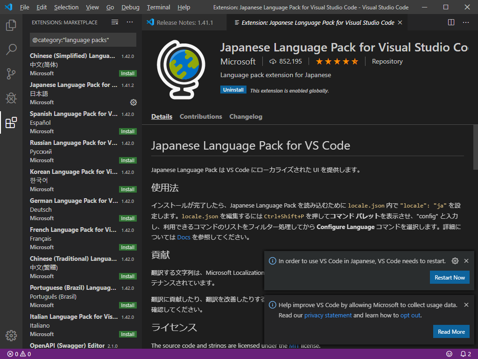Open the Manage gear in activity bar
Screen dimensions: 478x359
pos(11,336)
